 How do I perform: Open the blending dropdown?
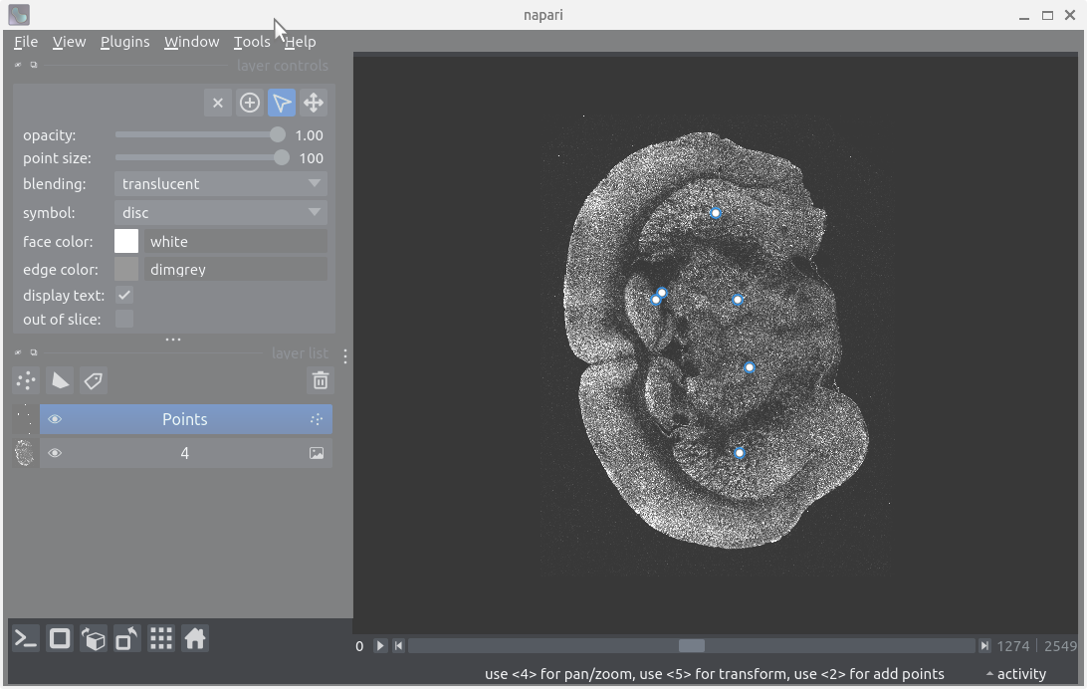pyautogui.click(x=221, y=184)
